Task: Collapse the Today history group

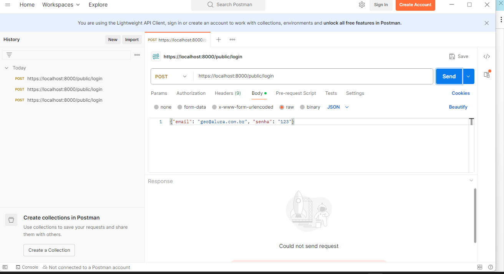Action: (x=7, y=68)
